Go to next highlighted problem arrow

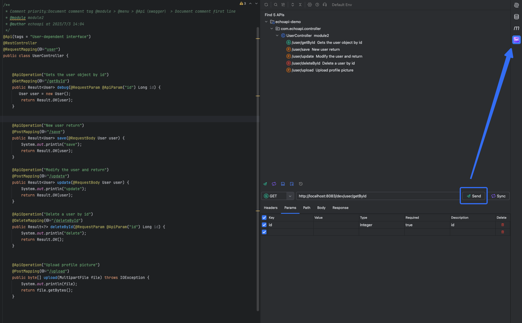tap(256, 3)
